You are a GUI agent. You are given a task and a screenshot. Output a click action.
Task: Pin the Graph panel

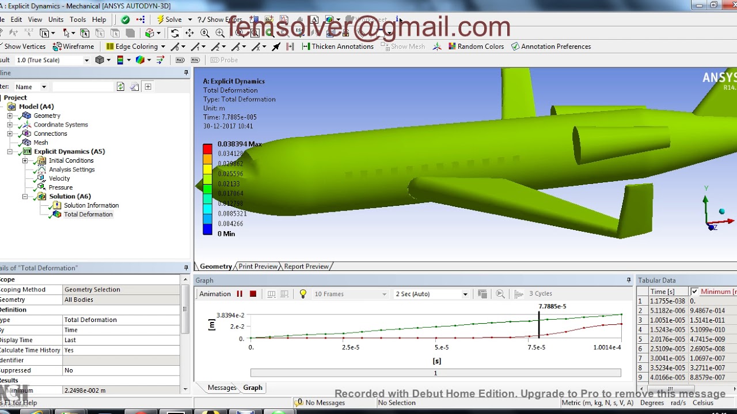pos(628,280)
